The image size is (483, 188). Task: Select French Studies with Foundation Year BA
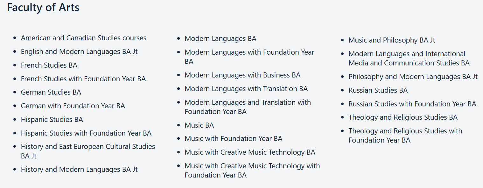click(83, 79)
